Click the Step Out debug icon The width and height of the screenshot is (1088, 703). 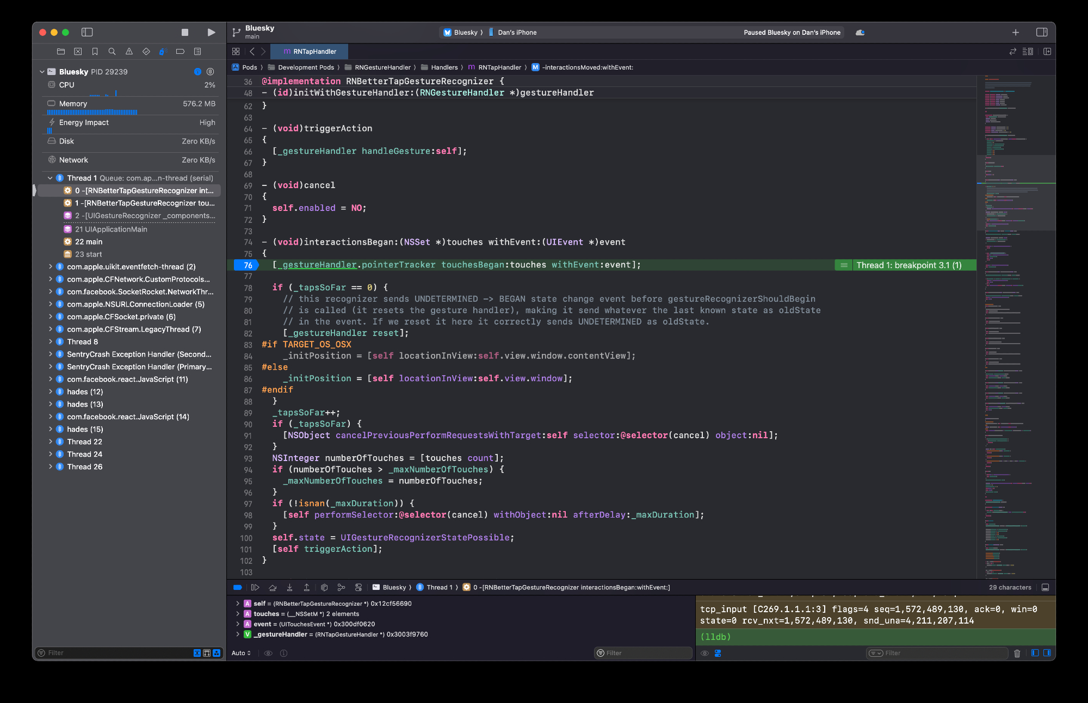tap(306, 587)
